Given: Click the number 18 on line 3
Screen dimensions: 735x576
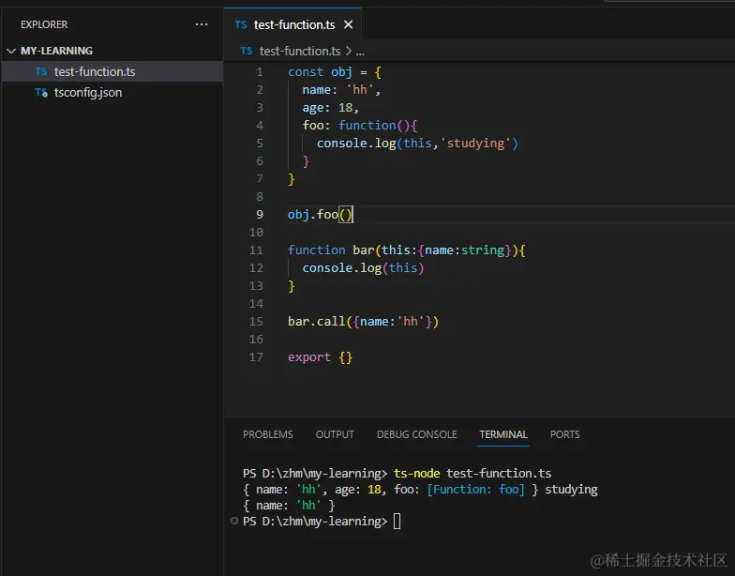Looking at the screenshot, I should pos(345,107).
